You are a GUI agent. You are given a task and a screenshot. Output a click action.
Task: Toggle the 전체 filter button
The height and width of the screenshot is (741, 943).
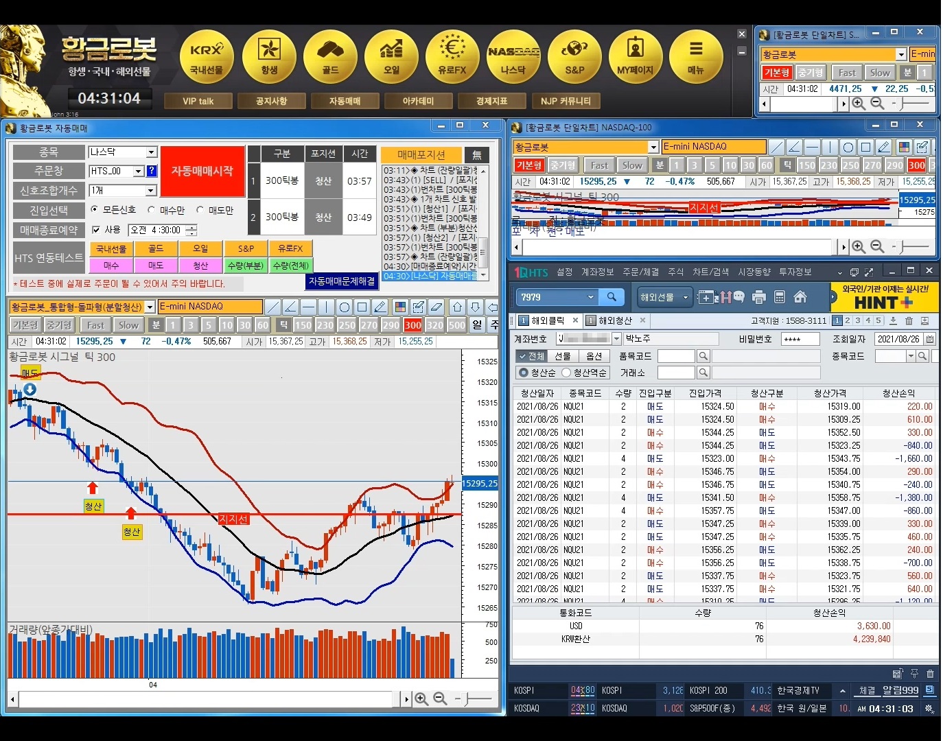tap(531, 356)
